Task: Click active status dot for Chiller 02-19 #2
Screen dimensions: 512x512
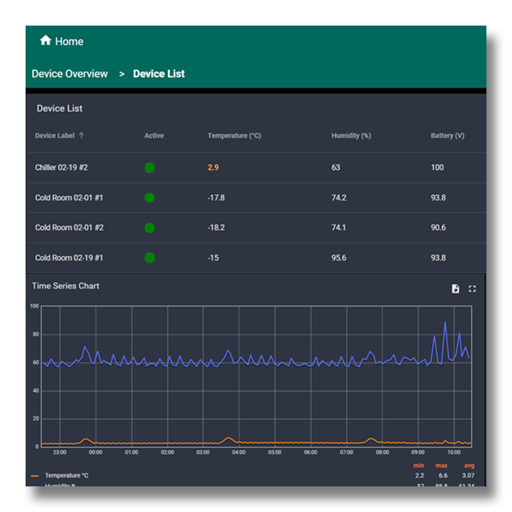Action: pos(149,168)
